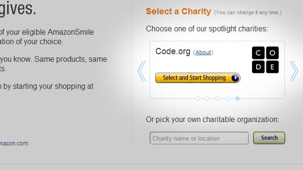The height and width of the screenshot is (170, 303).
Task: Choose the fourth carousel dot indicator
Action: 228,99
